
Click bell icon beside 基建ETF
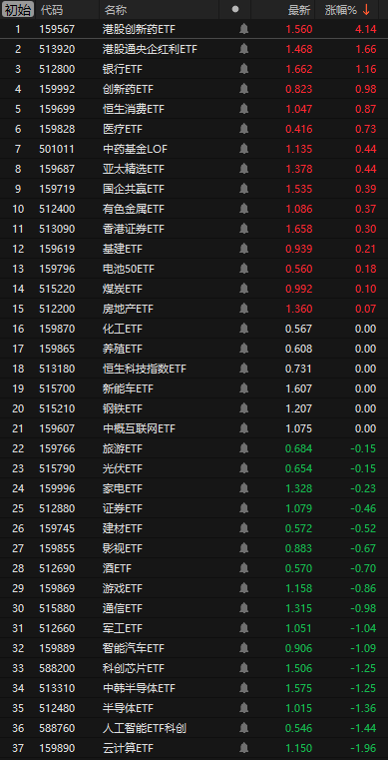(243, 249)
